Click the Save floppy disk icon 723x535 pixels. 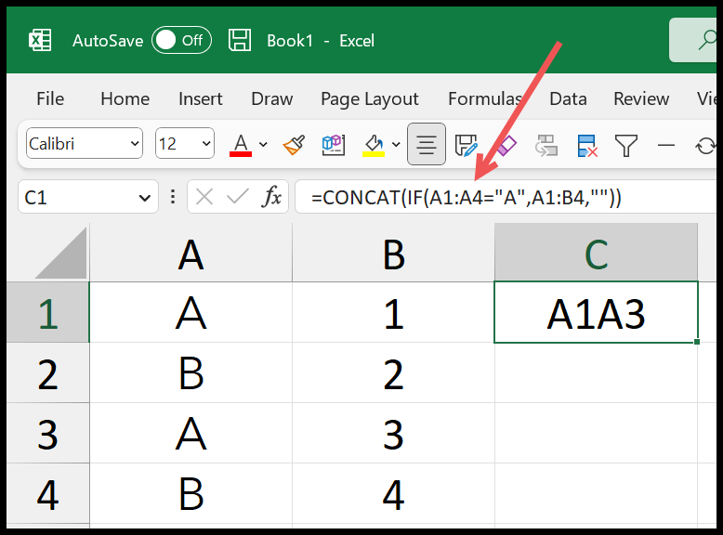(240, 41)
